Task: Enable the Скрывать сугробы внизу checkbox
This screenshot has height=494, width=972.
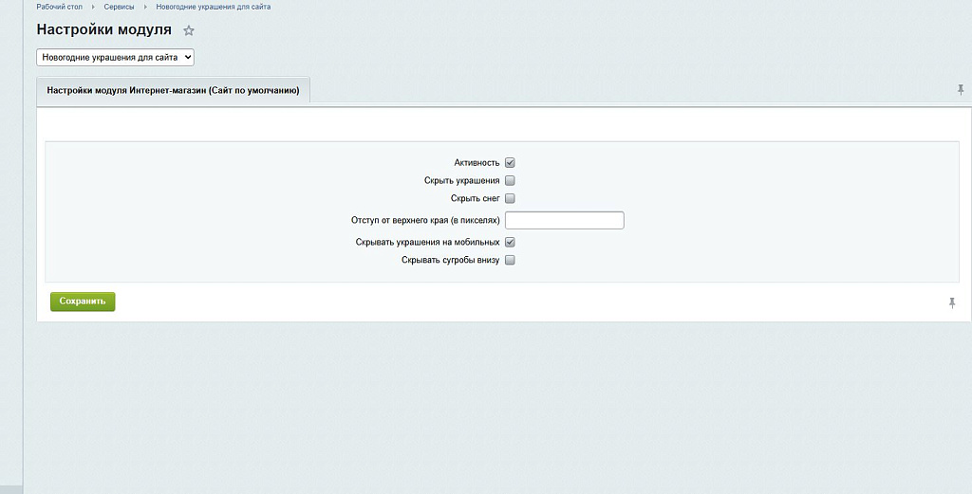Action: pyautogui.click(x=510, y=260)
